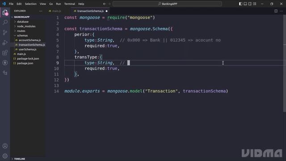Click required:true on line 10
Image resolution: width=286 pixels, height=161 pixels.
(101, 68)
